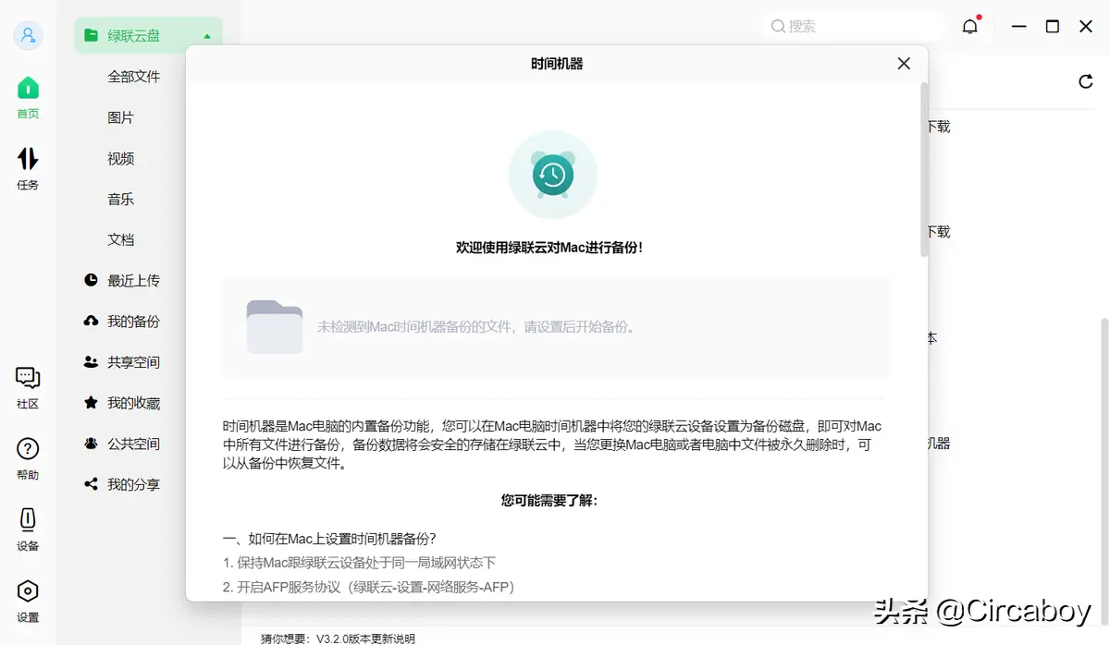
Task: Select 图片 in the sidebar
Action: pos(121,117)
